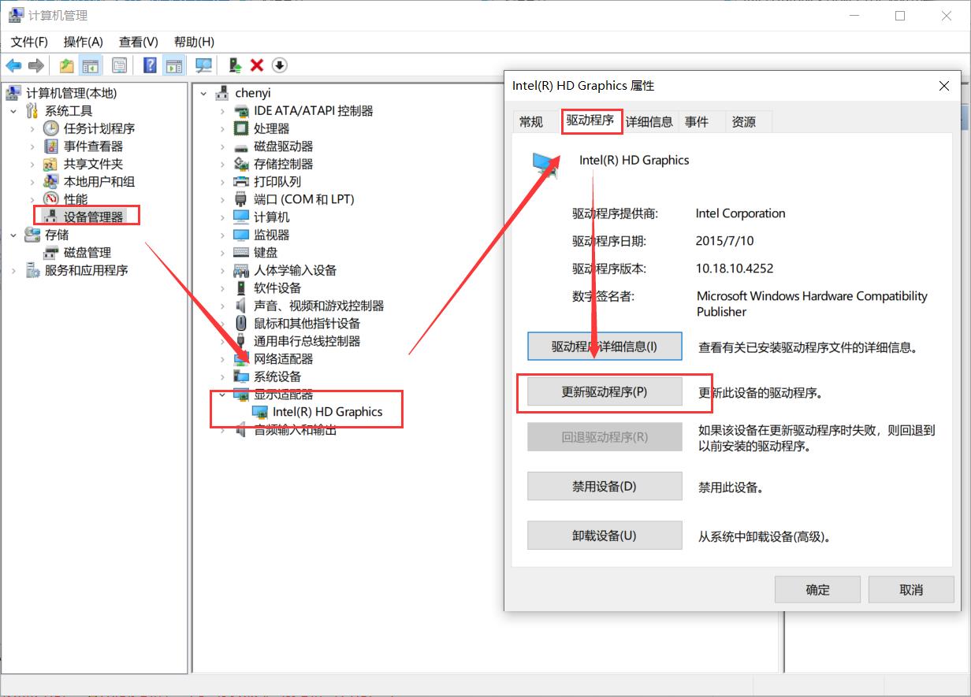This screenshot has width=971, height=697.
Task: Open the 操作 menu
Action: coord(83,42)
